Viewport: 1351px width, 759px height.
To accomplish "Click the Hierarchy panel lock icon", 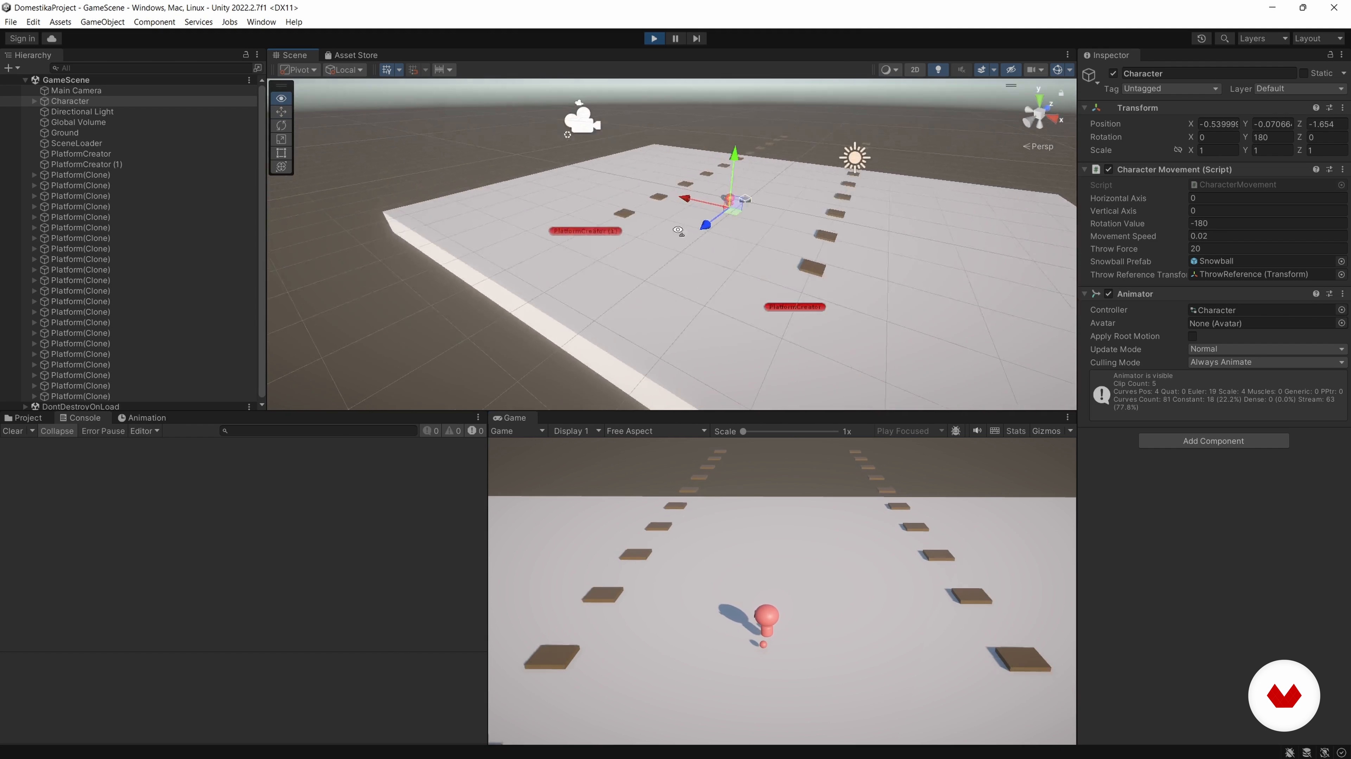I will (x=246, y=54).
